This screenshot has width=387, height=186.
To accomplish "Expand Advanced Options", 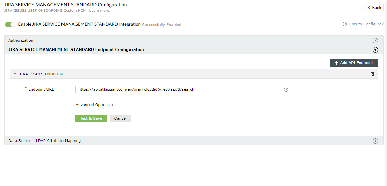I will click(x=95, y=105).
